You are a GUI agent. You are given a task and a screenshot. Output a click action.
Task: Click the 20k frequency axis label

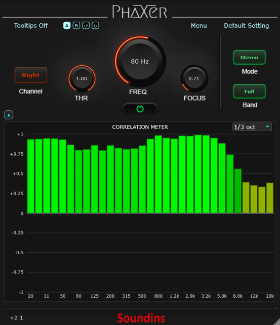[270, 296]
